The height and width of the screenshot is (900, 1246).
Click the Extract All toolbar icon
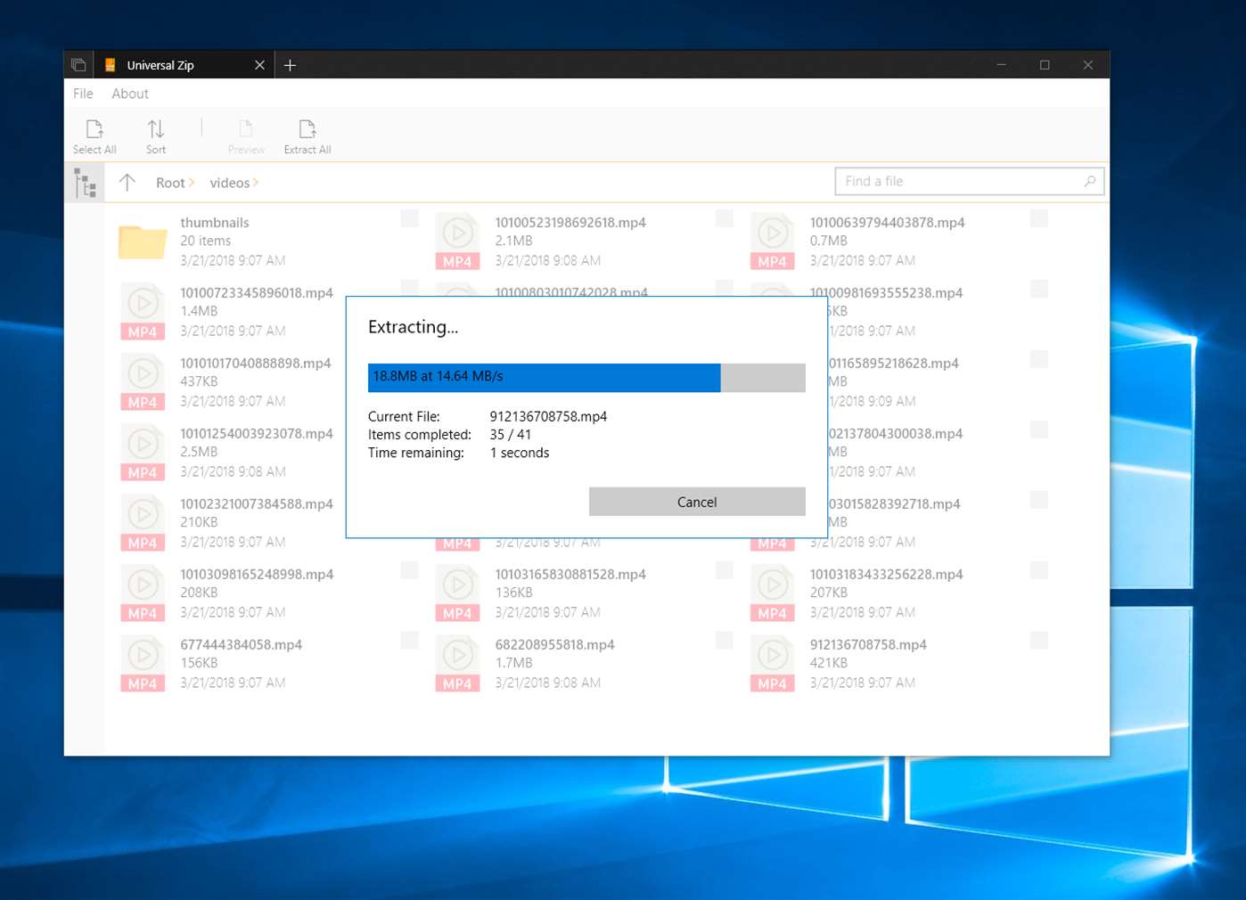[x=307, y=129]
